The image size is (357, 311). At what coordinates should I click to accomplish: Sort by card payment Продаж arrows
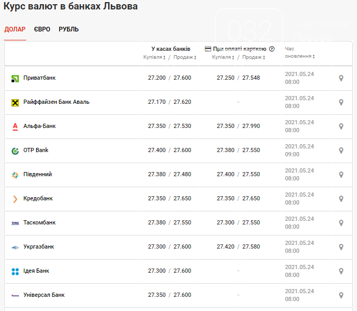pos(254,57)
